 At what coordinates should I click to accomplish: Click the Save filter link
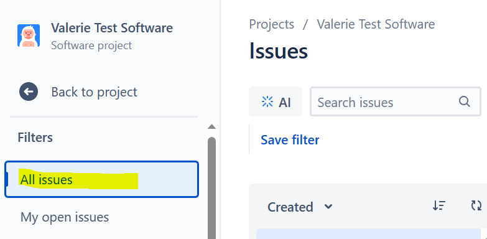coord(290,140)
